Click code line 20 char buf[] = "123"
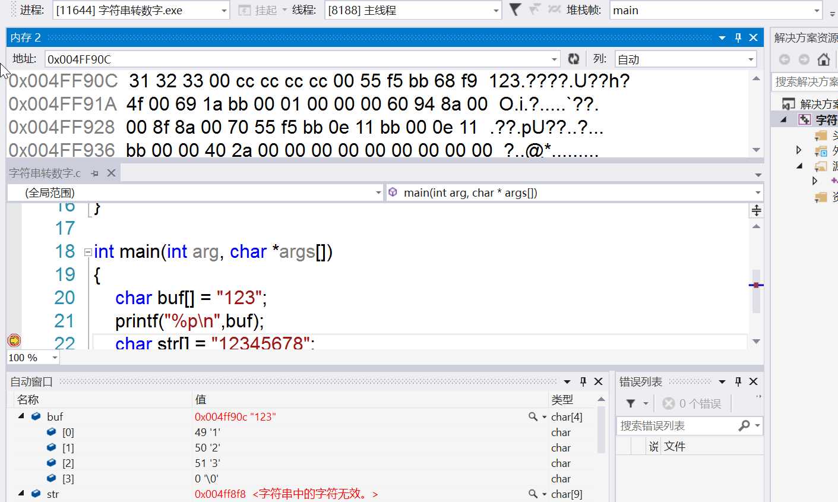Image resolution: width=838 pixels, height=502 pixels. (x=191, y=298)
